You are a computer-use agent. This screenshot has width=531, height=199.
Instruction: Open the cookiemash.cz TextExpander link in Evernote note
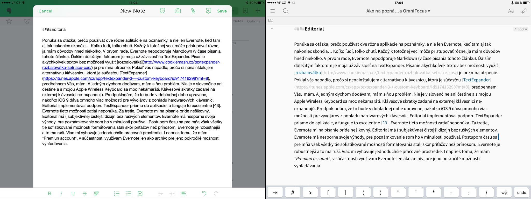(131, 65)
